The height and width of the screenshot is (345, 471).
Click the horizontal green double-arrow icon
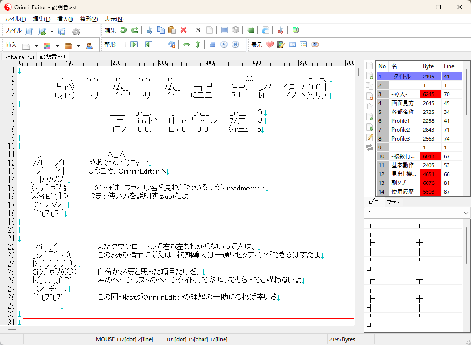pyautogui.click(x=187, y=44)
